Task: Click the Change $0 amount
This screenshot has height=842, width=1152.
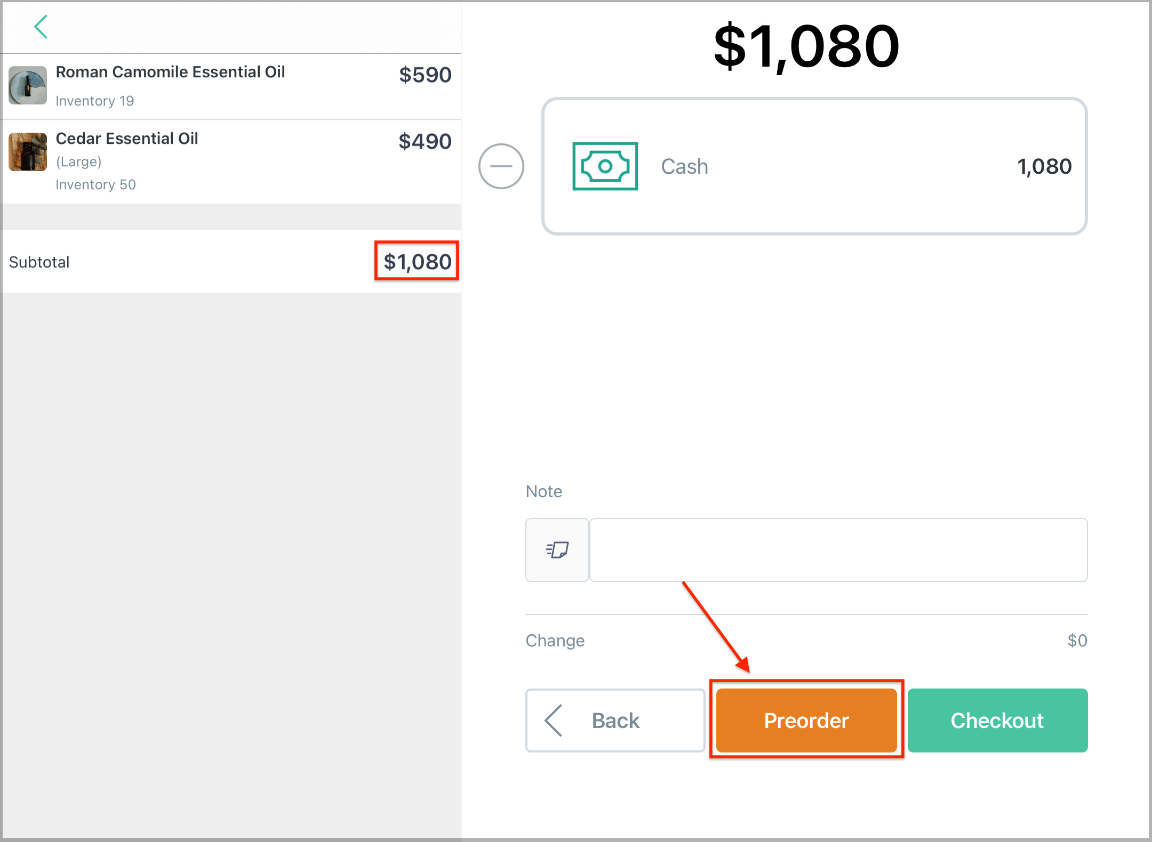Action: (1077, 640)
